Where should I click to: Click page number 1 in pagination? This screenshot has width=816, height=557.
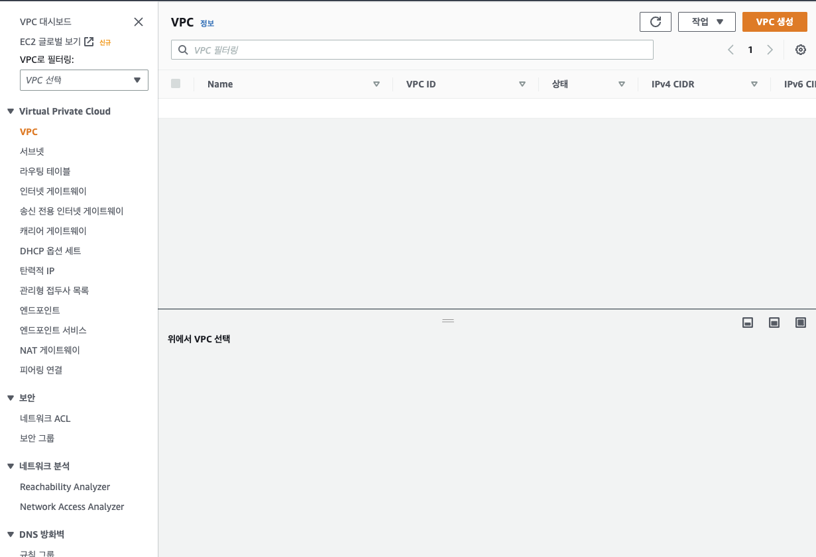(750, 50)
